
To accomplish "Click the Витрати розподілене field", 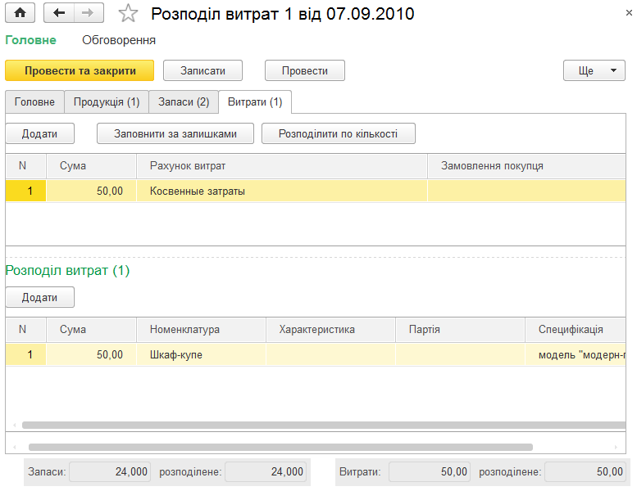I will click(x=585, y=472).
